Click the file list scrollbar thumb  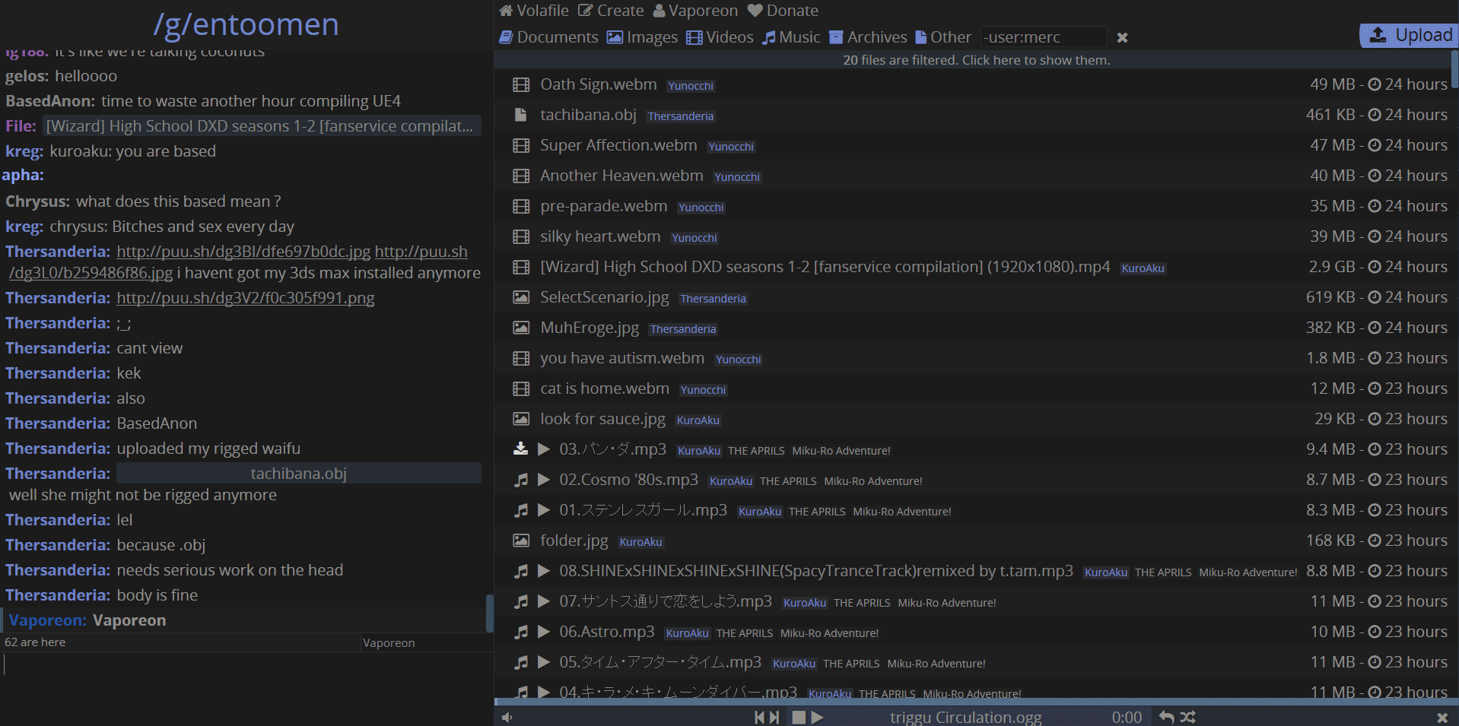[x=1454, y=69]
